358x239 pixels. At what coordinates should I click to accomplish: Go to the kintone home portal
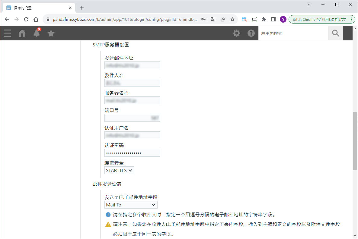22,33
